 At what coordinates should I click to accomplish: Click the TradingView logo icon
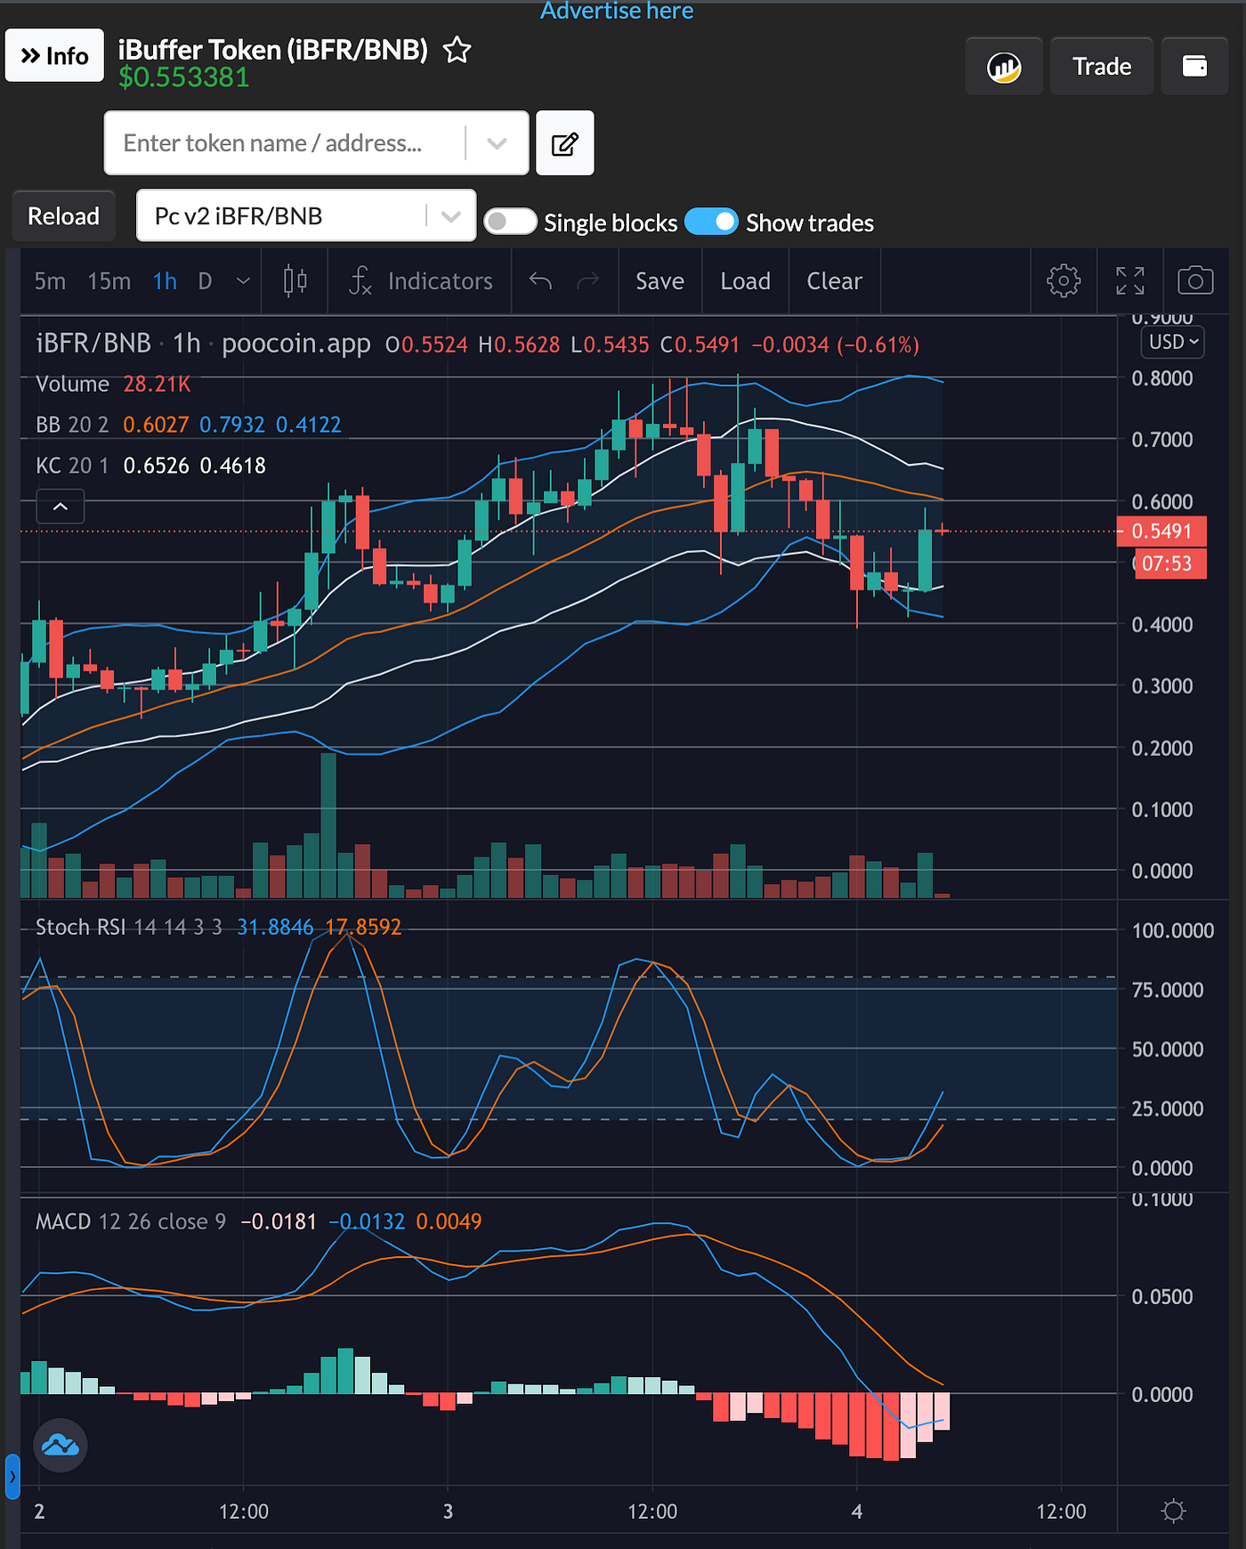tap(61, 1445)
